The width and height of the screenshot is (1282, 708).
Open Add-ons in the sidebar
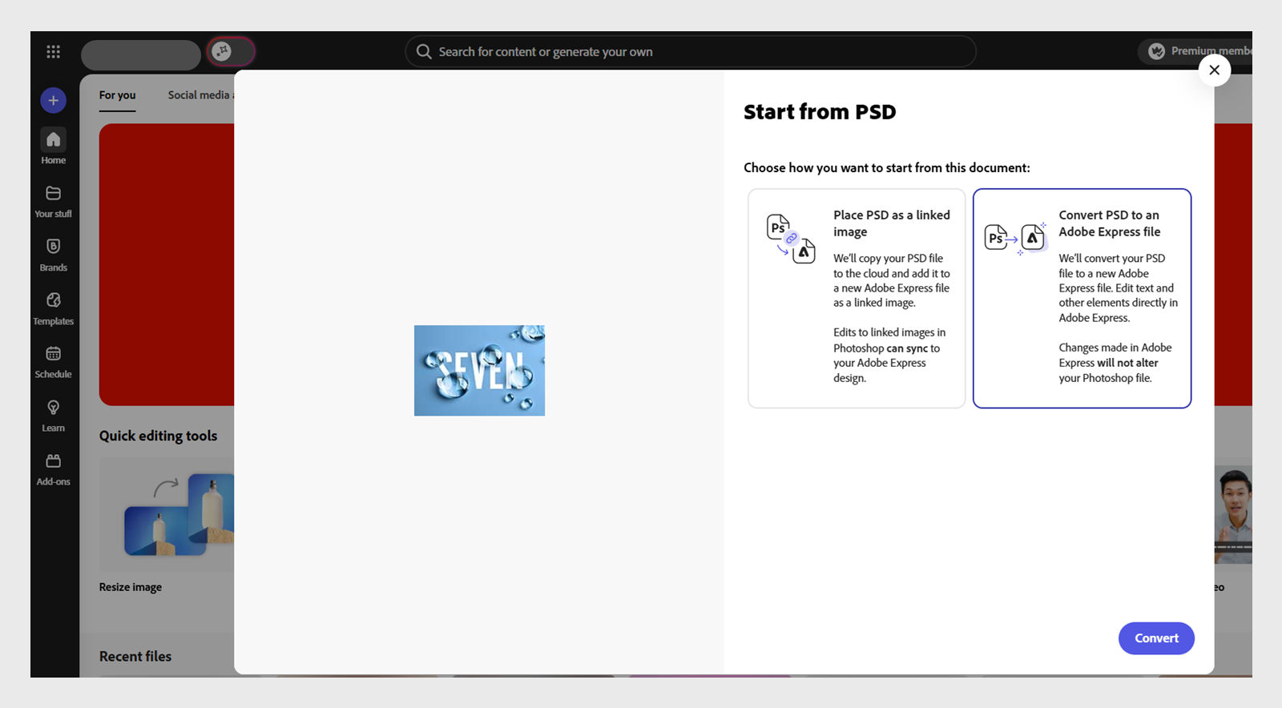click(53, 469)
